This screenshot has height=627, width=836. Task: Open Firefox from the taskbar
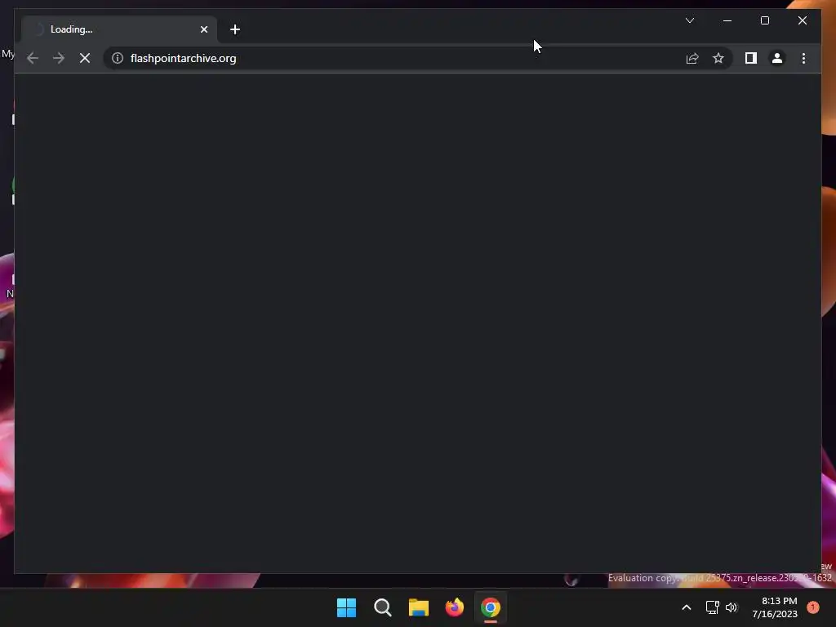coord(454,607)
